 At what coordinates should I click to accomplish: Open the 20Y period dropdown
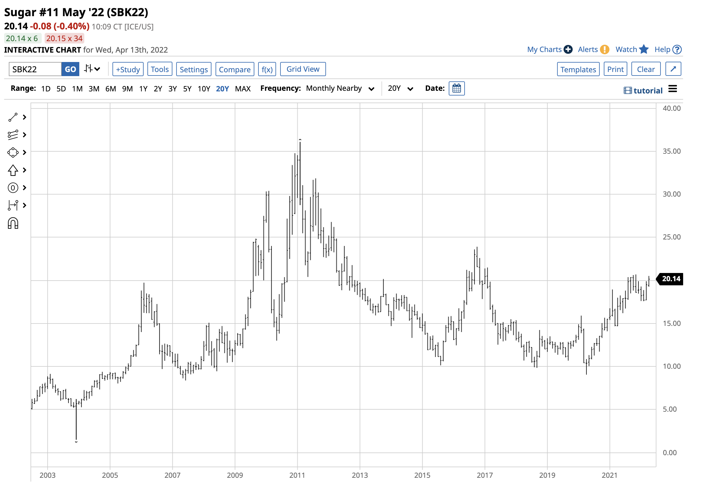(400, 89)
